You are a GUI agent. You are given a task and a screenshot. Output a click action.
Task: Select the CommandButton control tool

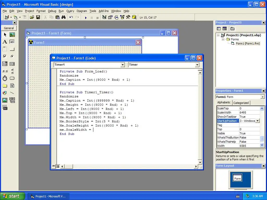click(12, 49)
